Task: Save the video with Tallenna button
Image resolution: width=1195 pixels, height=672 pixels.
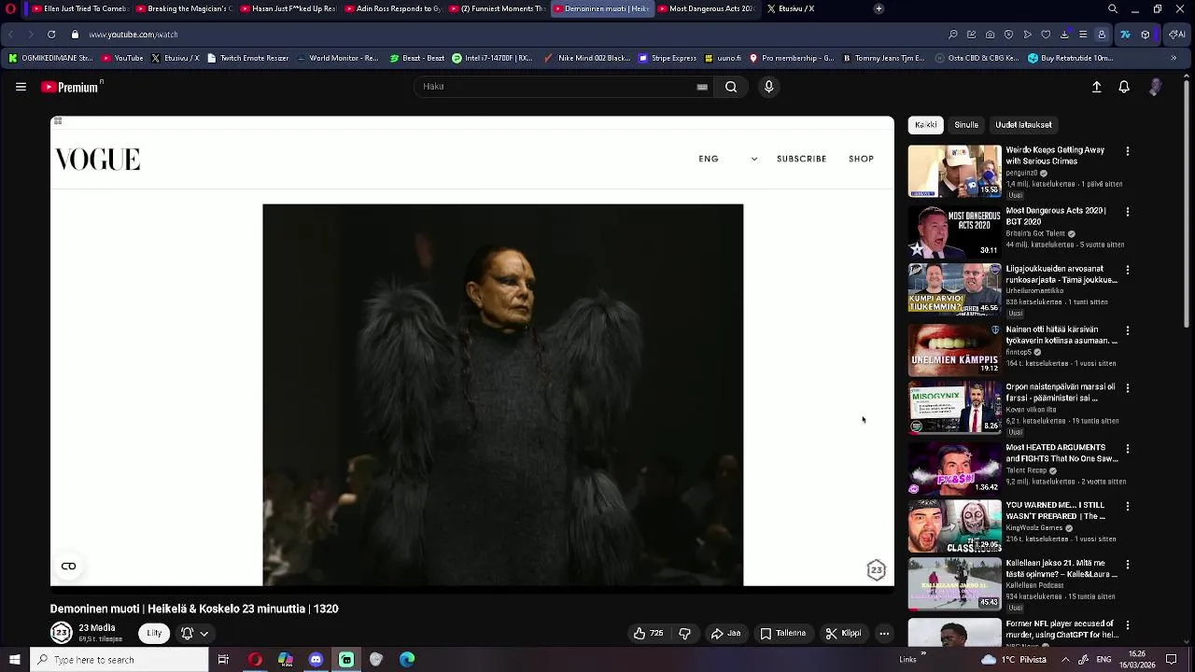Action: click(x=782, y=634)
